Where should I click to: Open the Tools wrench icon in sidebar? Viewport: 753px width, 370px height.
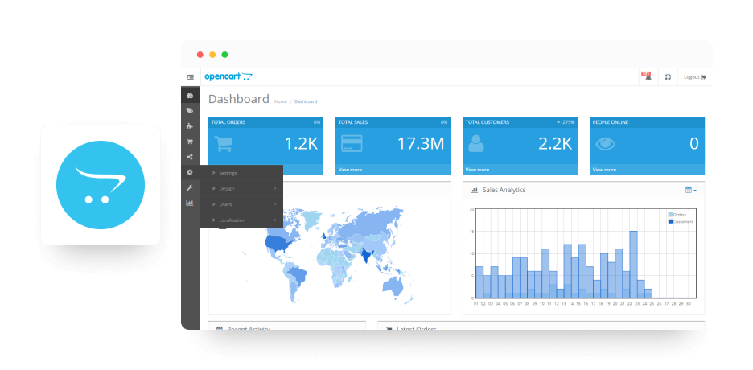click(190, 187)
